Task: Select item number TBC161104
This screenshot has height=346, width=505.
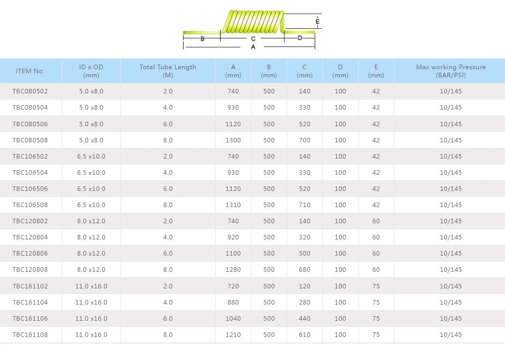Action: [x=30, y=302]
